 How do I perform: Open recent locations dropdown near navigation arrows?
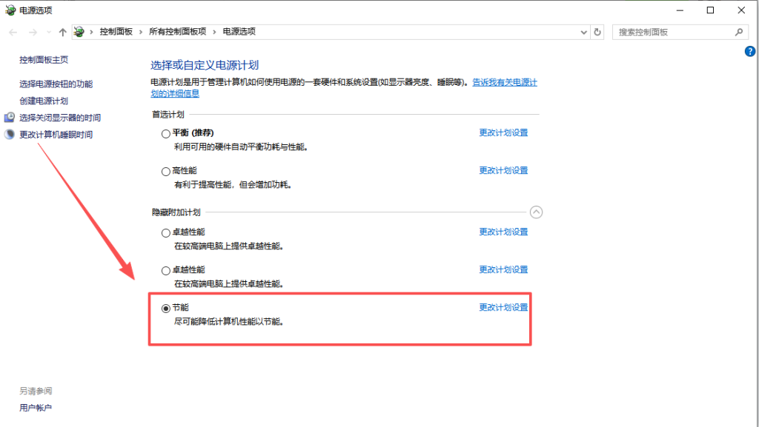pos(48,33)
